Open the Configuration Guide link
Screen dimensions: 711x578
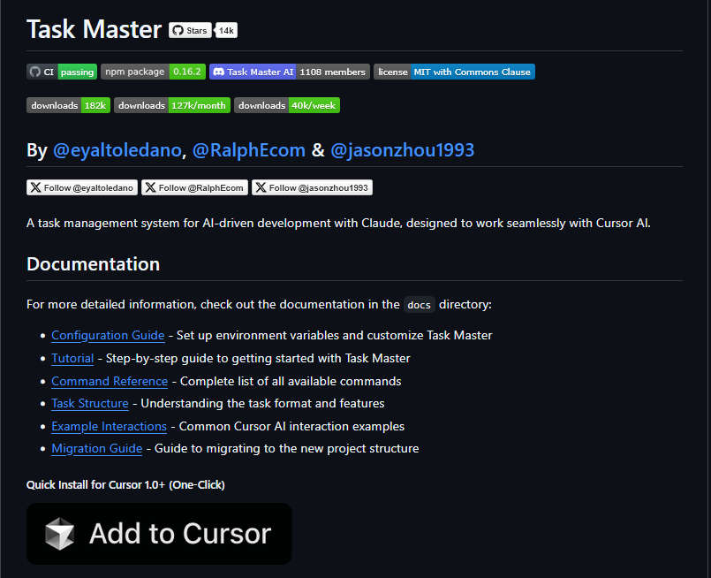(108, 335)
